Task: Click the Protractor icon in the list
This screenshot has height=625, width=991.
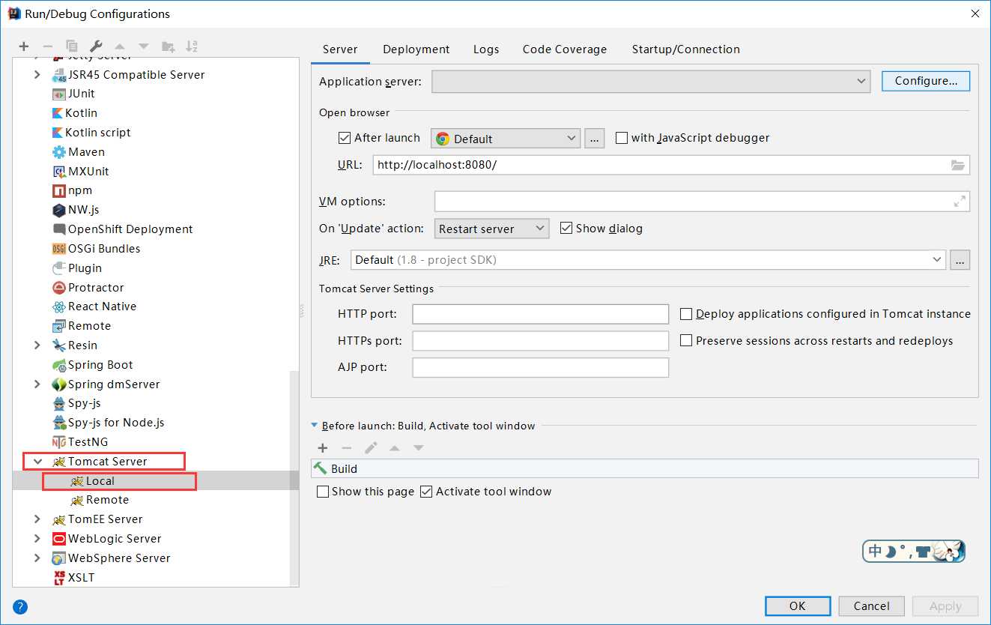Action: [59, 288]
